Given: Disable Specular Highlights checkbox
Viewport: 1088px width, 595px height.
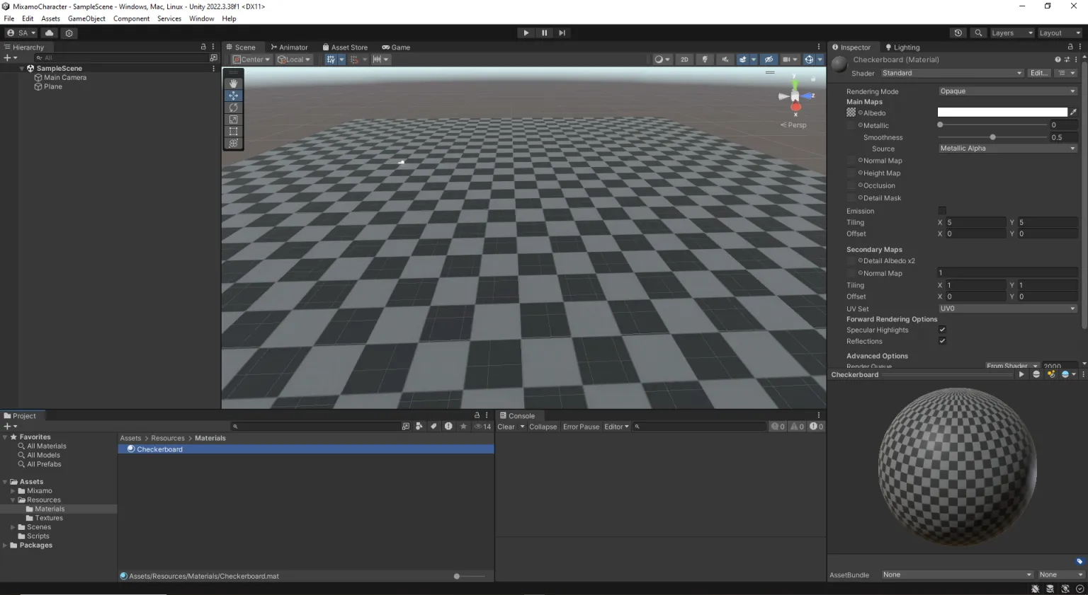Looking at the screenshot, I should (942, 330).
